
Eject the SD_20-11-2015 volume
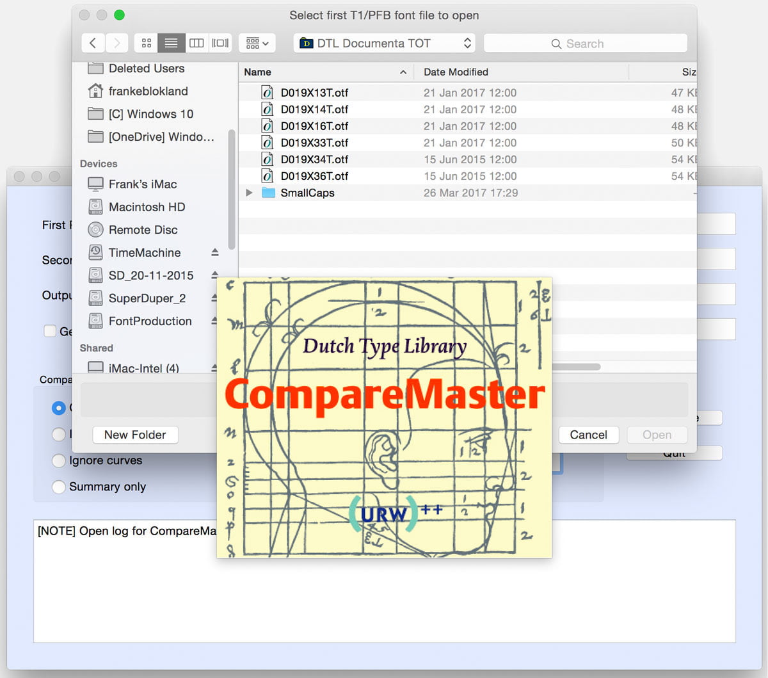tap(215, 275)
